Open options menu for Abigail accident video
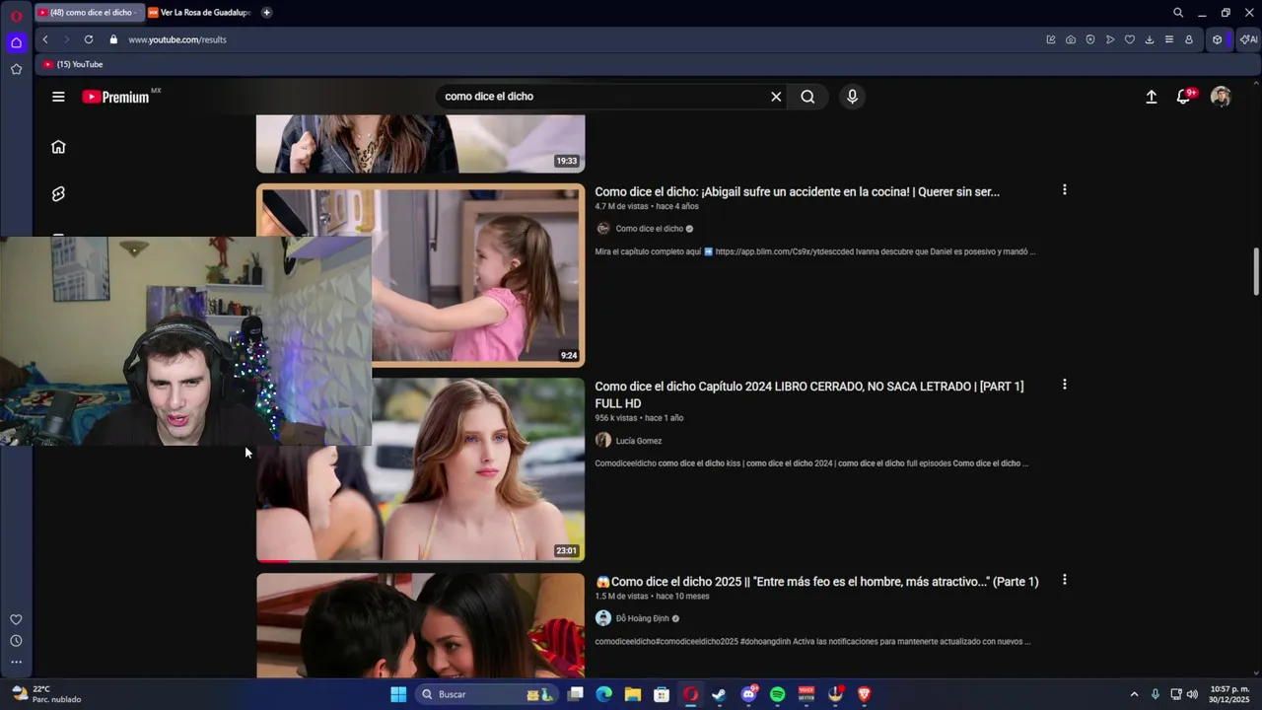Screen dimensions: 1262x710 tap(1064, 189)
